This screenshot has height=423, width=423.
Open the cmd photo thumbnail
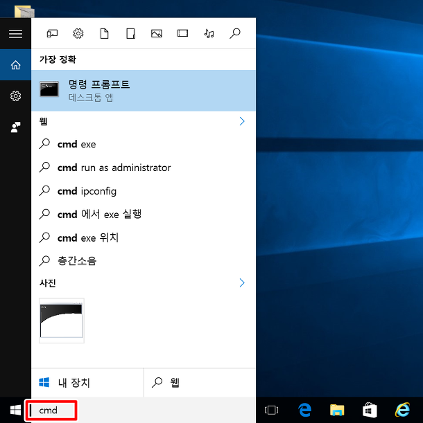point(62,321)
